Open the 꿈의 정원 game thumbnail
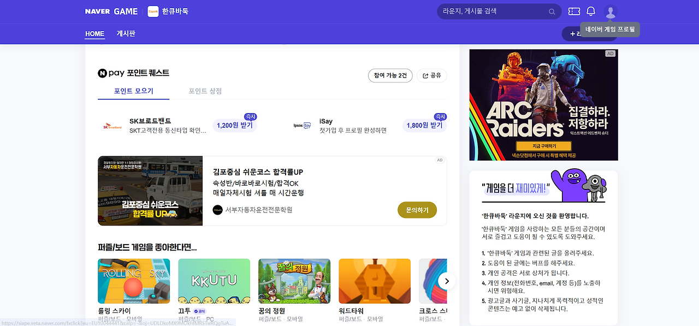The width and height of the screenshot is (699, 326). [x=294, y=281]
